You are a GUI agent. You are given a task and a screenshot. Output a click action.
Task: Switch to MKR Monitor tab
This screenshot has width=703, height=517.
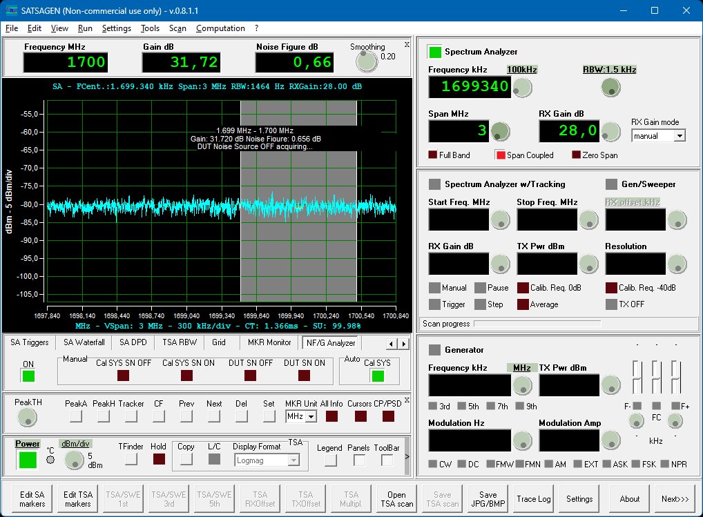tap(269, 342)
